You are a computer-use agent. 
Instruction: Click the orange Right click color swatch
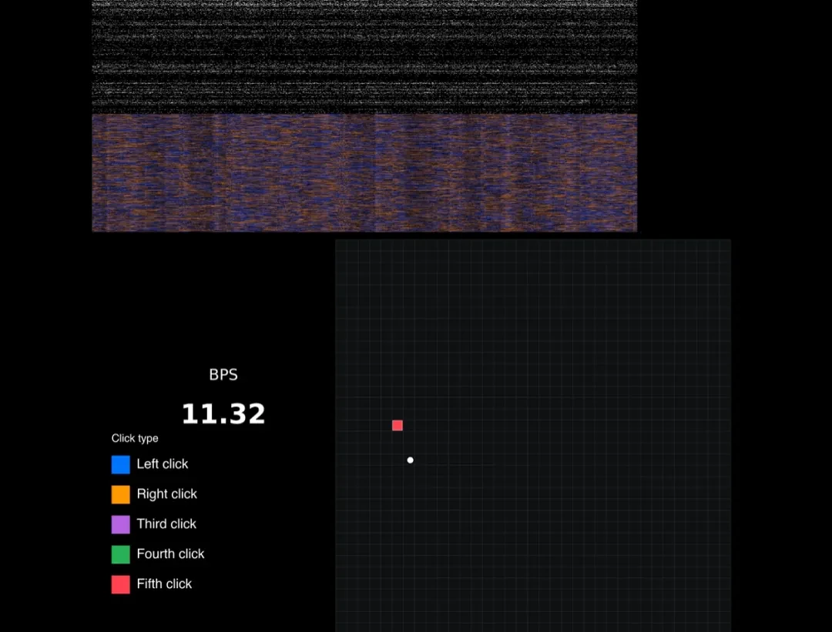pyautogui.click(x=120, y=494)
